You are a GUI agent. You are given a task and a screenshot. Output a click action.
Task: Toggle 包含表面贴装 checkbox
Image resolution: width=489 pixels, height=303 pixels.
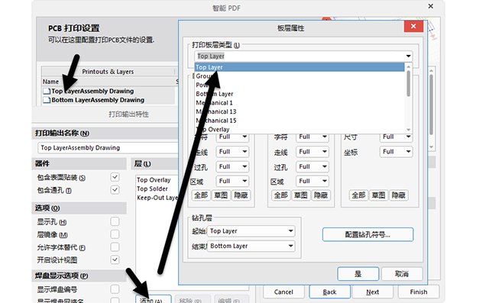pyautogui.click(x=115, y=177)
